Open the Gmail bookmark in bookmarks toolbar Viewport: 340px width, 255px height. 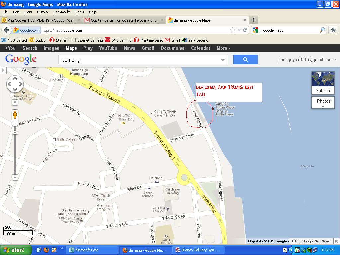[x=172, y=40]
